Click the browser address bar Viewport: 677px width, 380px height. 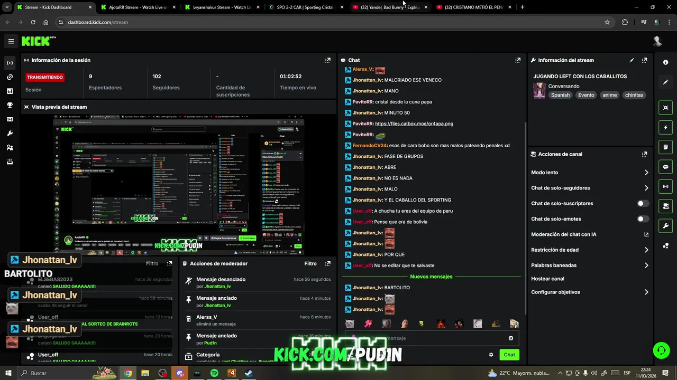(333, 22)
